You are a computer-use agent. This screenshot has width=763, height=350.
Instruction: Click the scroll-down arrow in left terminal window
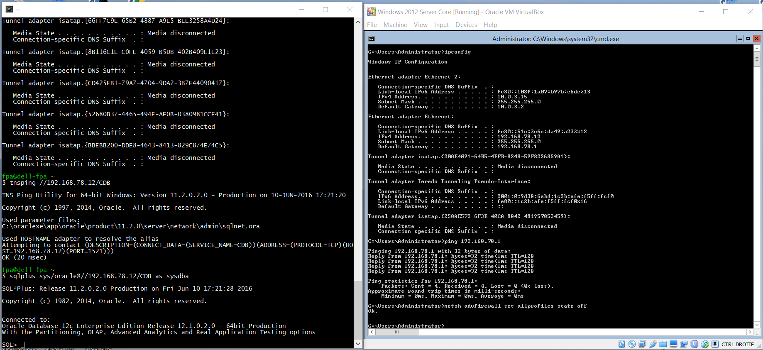(x=358, y=344)
